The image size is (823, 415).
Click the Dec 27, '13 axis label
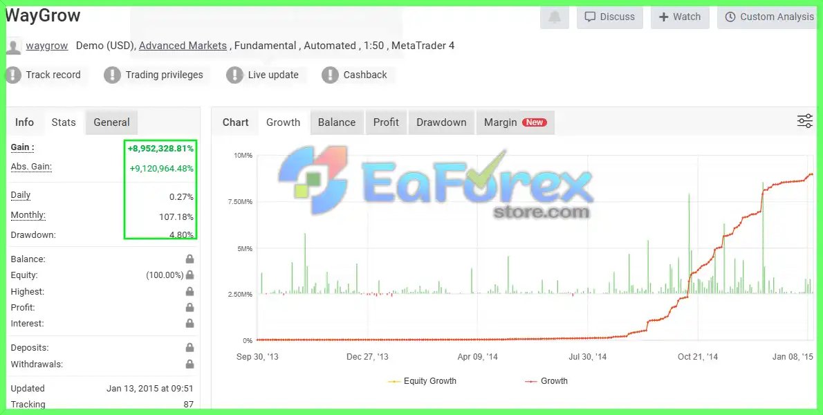click(x=367, y=357)
